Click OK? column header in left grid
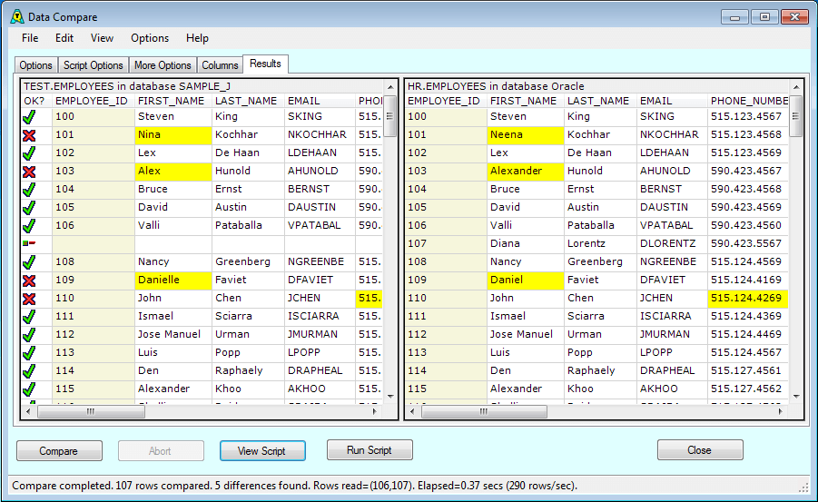The image size is (818, 502). pyautogui.click(x=34, y=101)
